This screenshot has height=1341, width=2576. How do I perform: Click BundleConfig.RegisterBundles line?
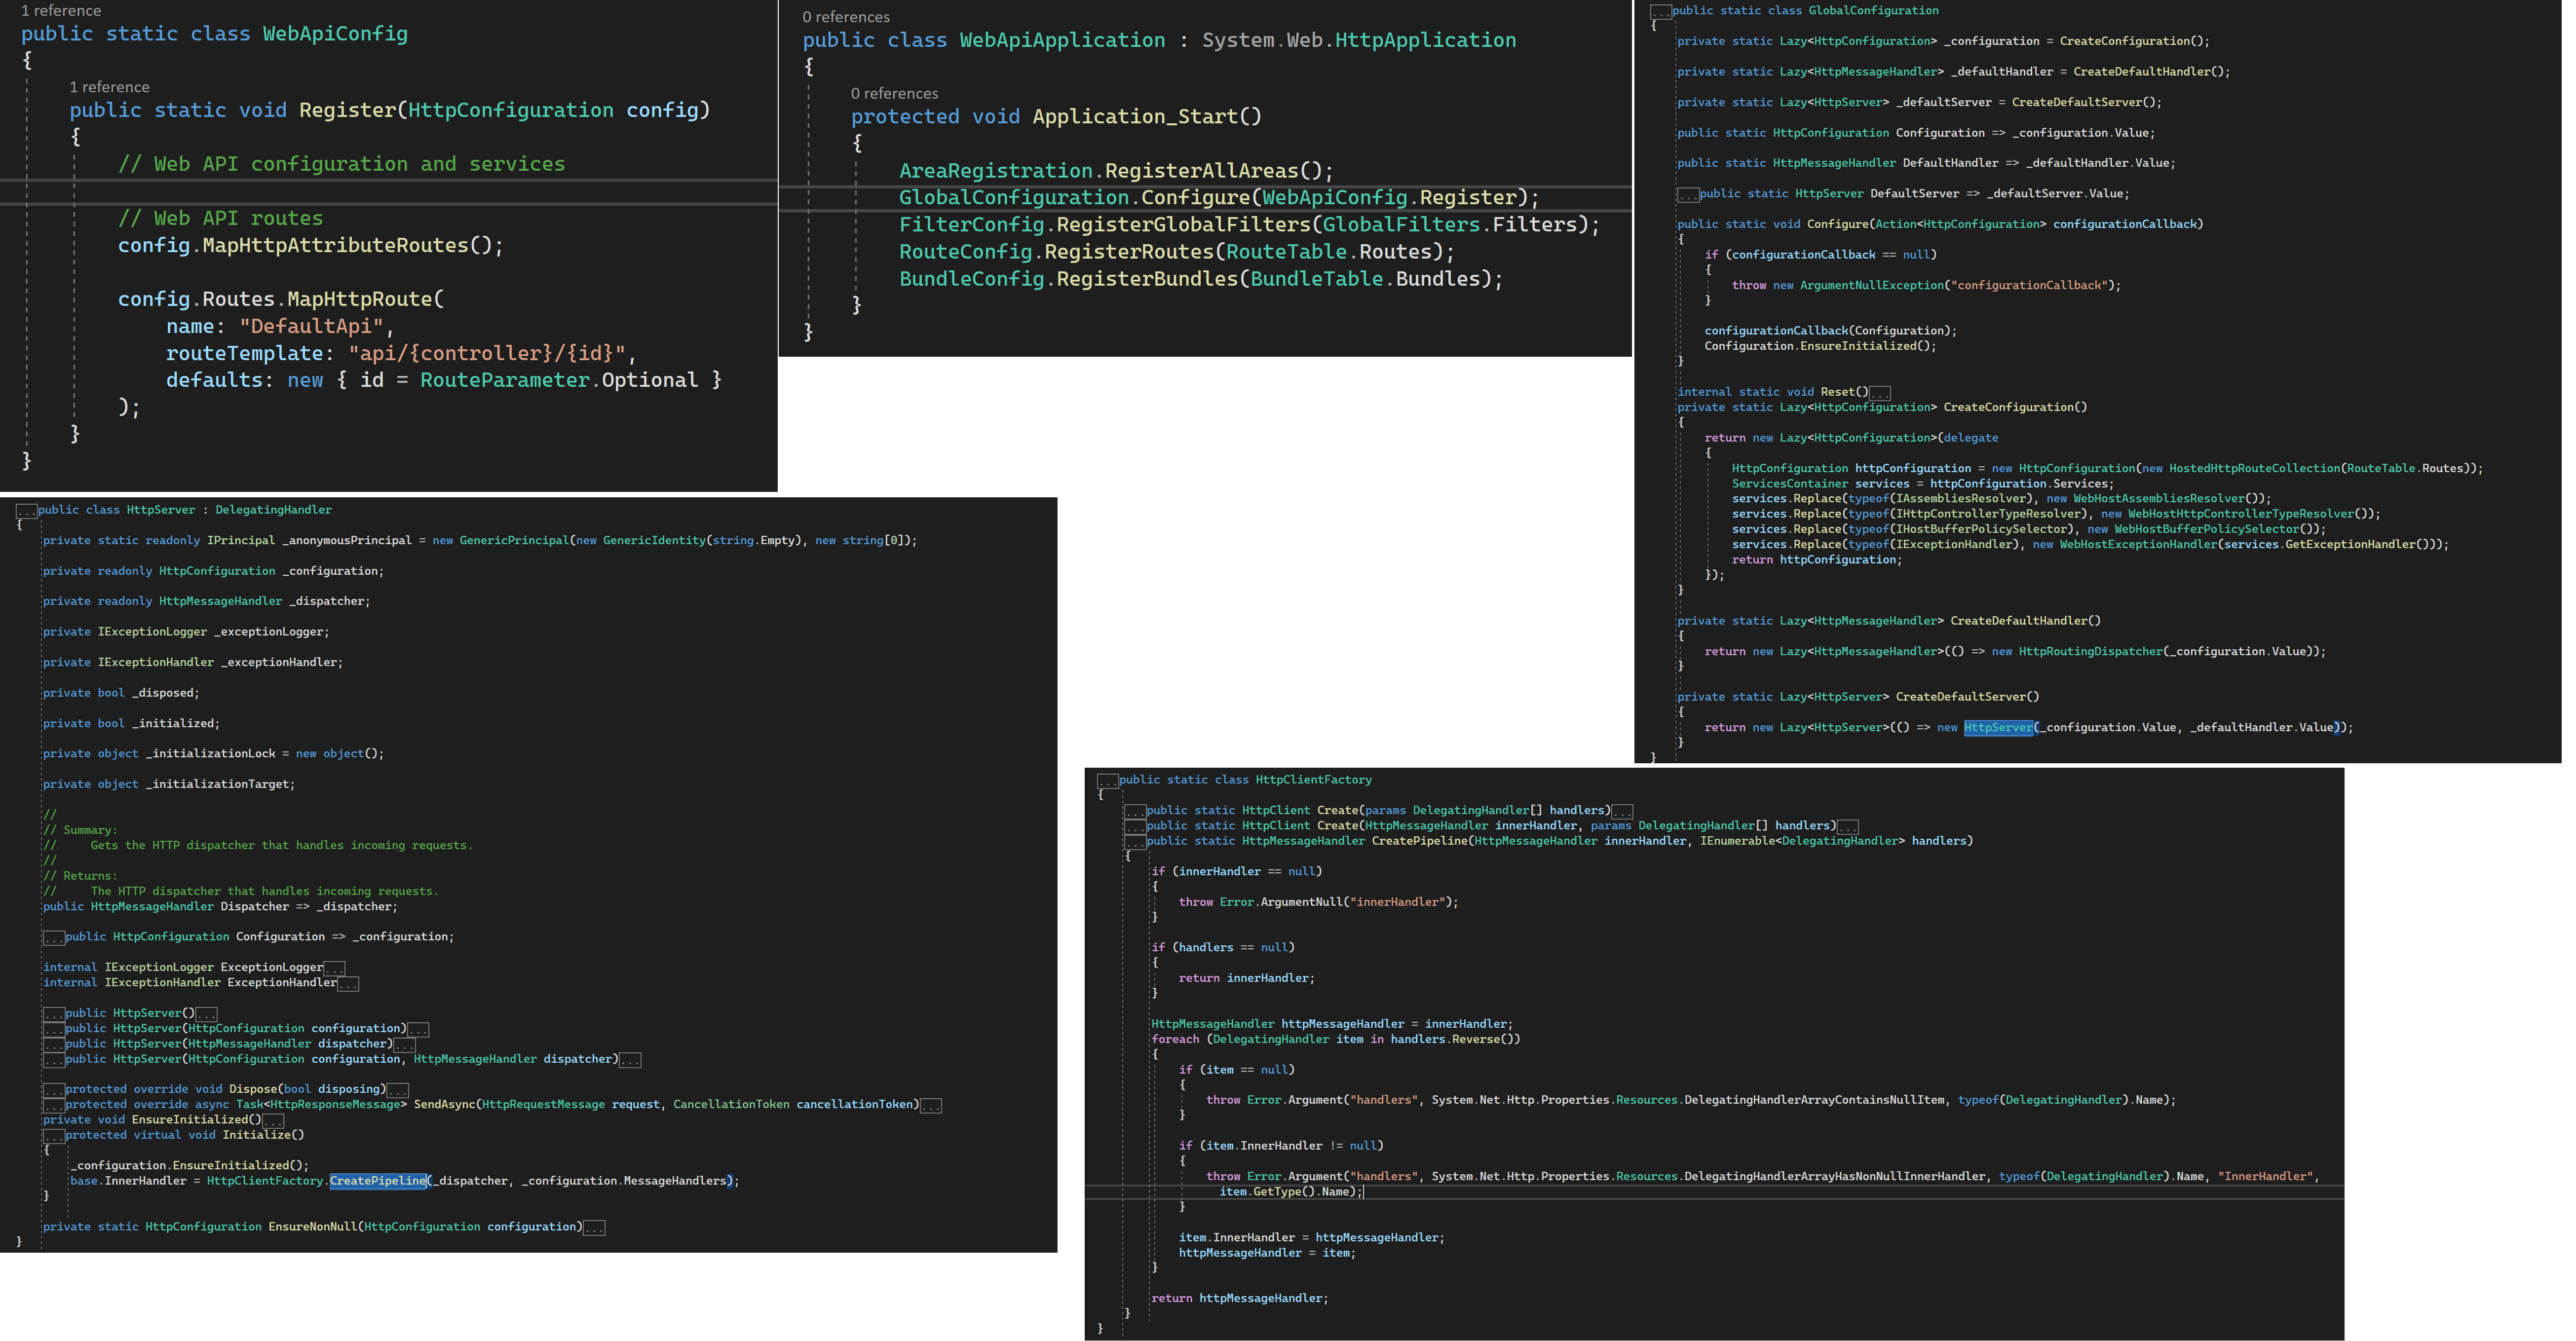click(x=1201, y=279)
